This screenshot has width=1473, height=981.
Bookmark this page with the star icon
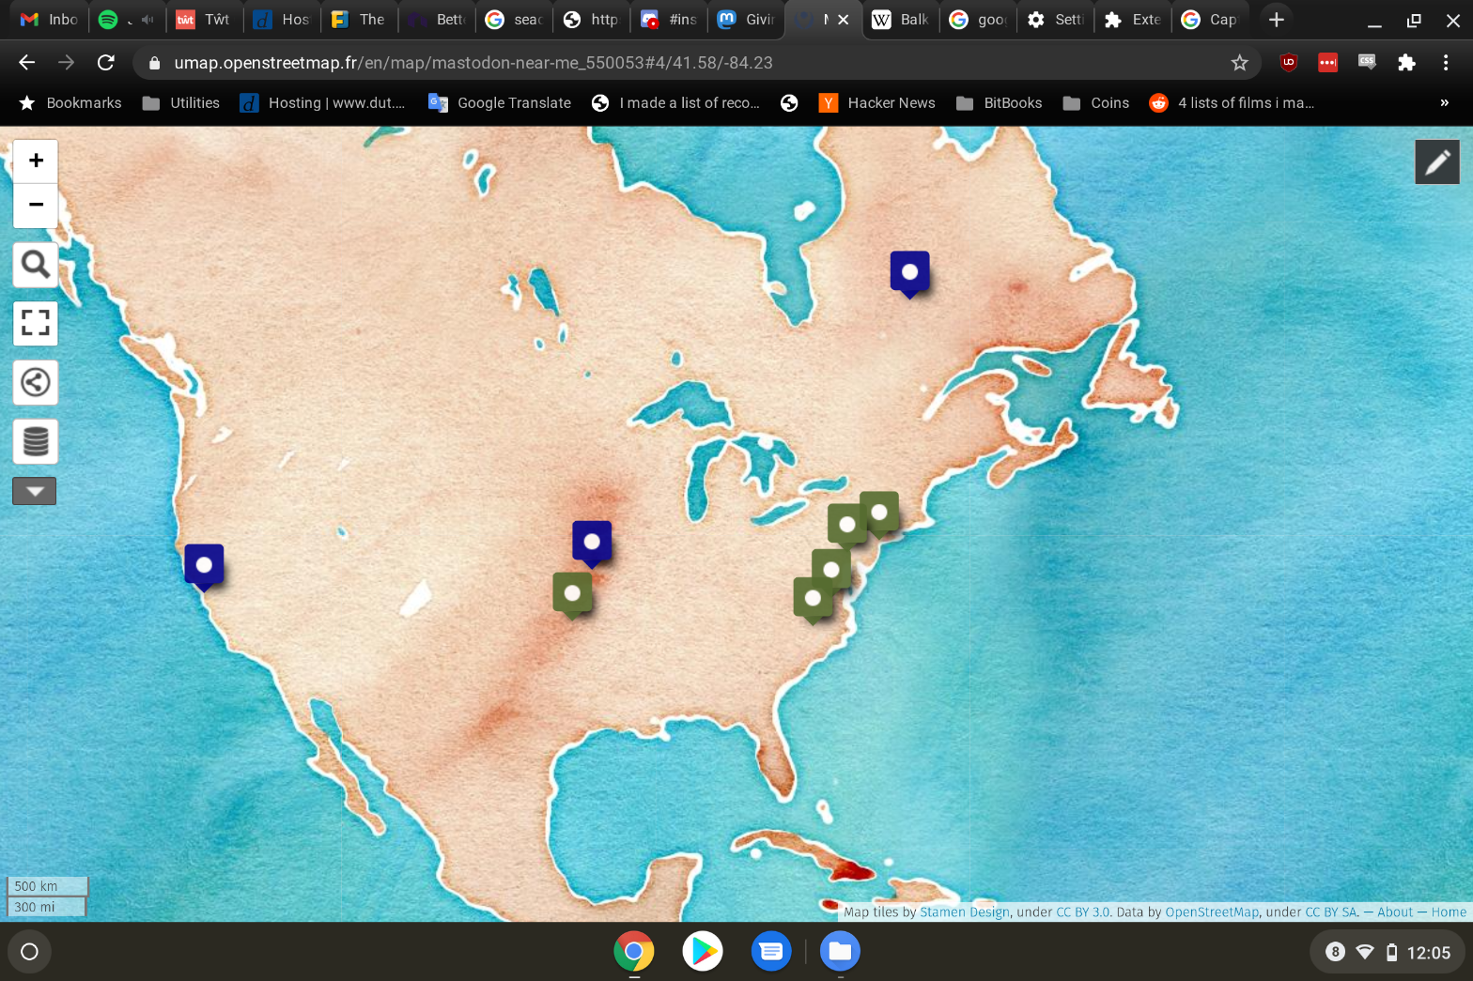click(1239, 63)
